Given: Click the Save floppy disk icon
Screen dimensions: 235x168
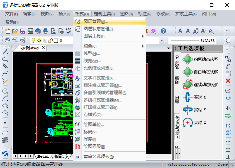Looking at the screenshot, I should click(23, 31).
